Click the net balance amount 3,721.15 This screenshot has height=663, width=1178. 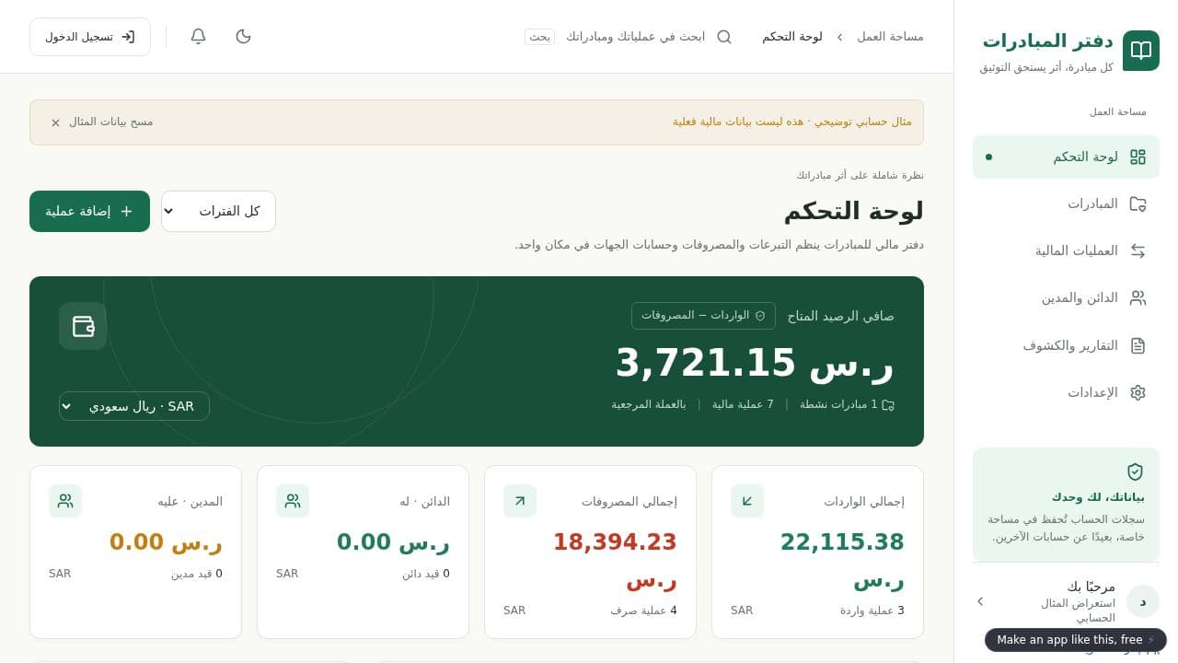tap(755, 363)
